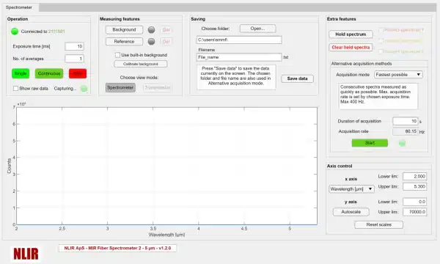Click the gray indicator beside Reference
The height and width of the screenshot is (264, 440).
click(151, 42)
